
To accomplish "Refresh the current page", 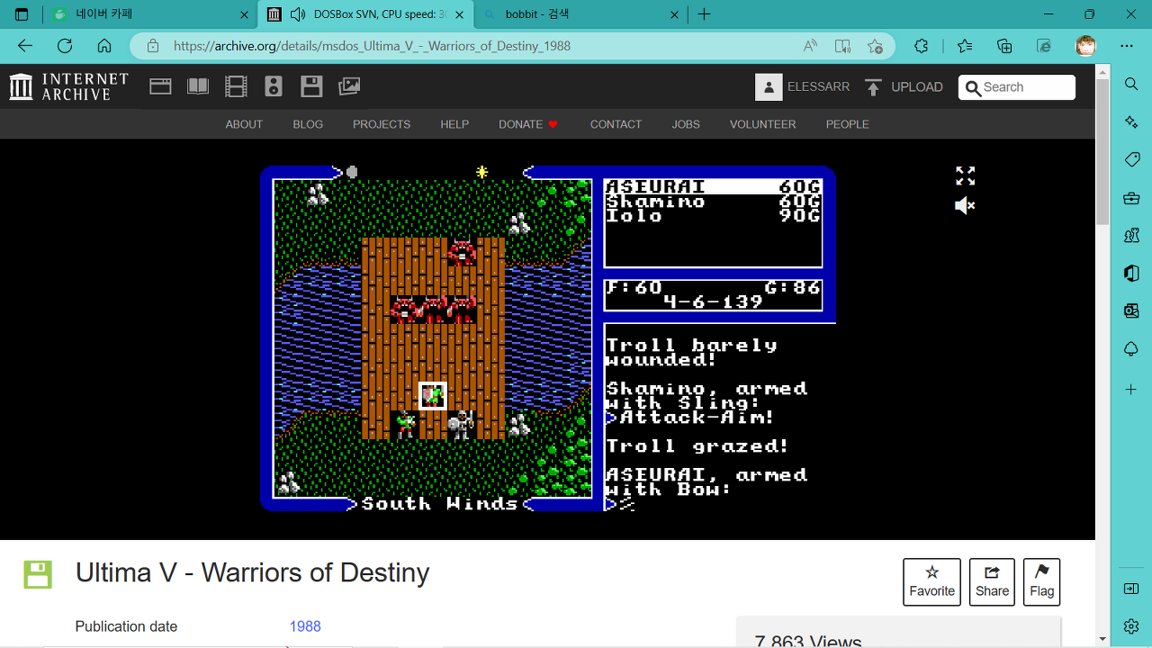I will coord(65,46).
